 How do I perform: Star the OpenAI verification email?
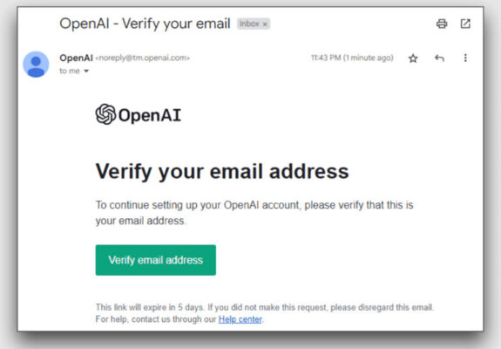tap(413, 58)
